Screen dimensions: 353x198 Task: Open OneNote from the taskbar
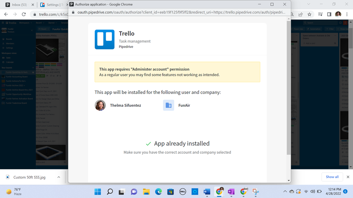(x=231, y=192)
